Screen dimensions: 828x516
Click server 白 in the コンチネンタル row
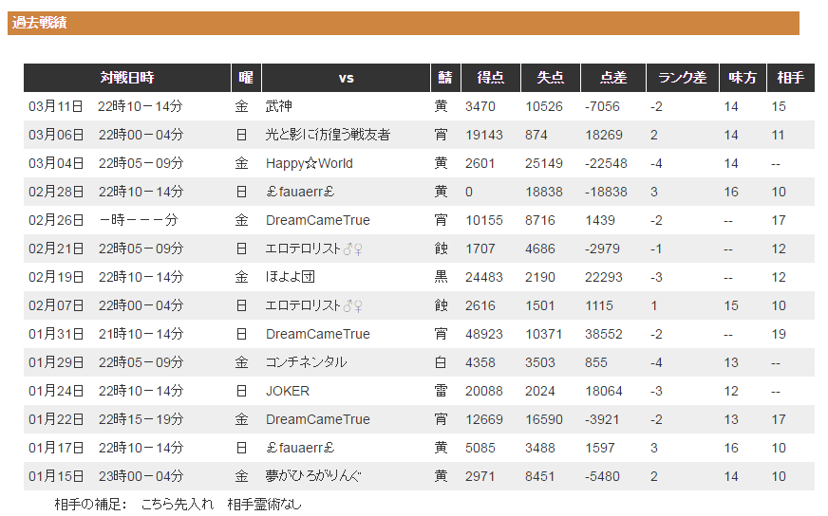441,362
